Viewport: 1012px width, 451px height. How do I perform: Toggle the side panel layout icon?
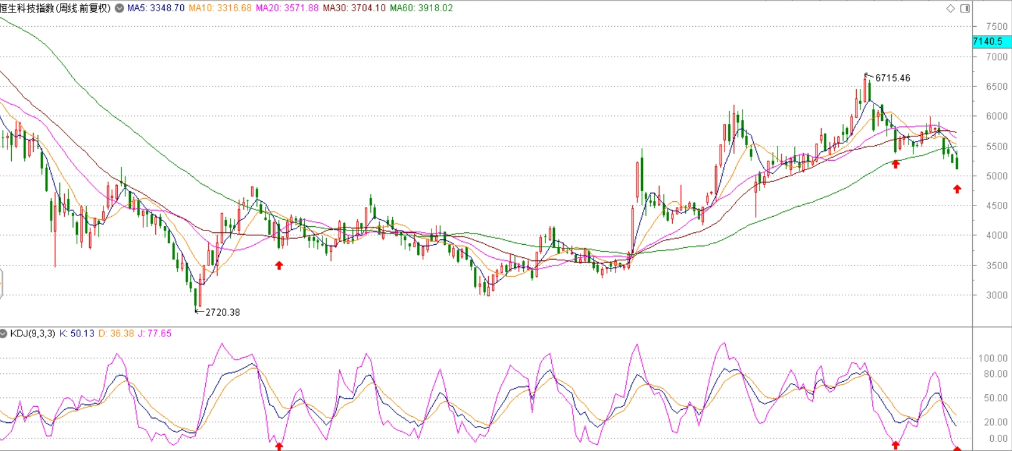pyautogui.click(x=965, y=8)
